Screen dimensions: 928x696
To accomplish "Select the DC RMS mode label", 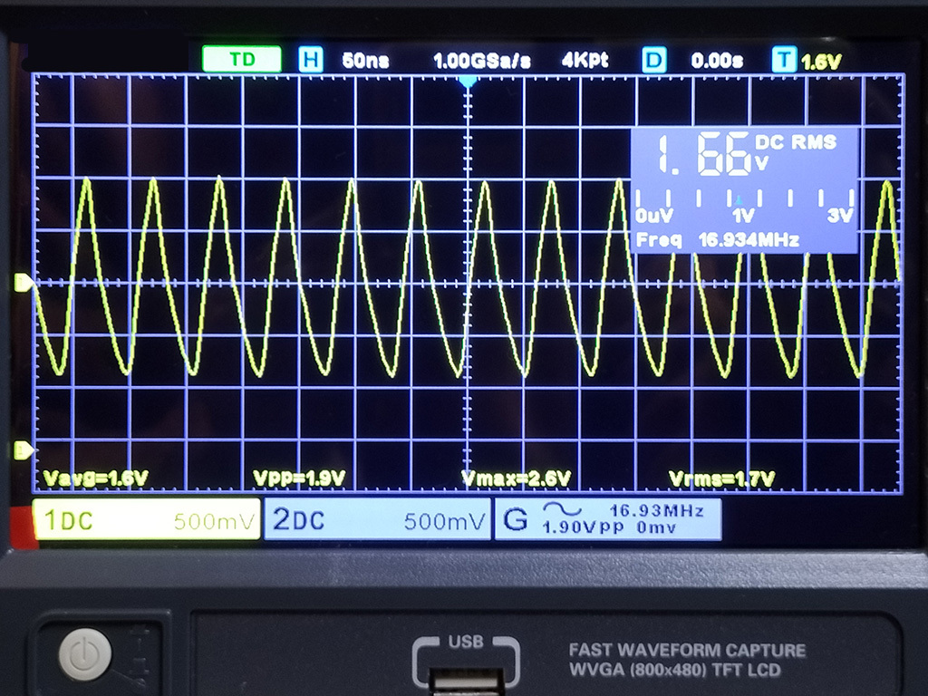I will [796, 142].
